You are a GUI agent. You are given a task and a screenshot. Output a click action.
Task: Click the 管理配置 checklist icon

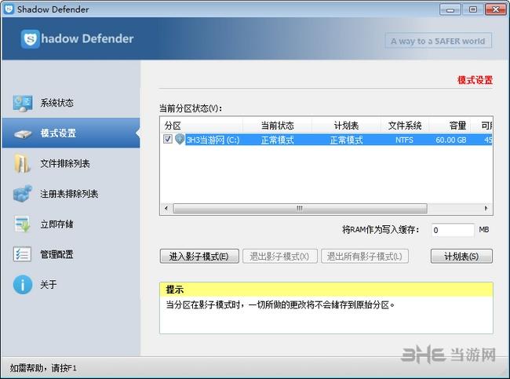(22, 254)
